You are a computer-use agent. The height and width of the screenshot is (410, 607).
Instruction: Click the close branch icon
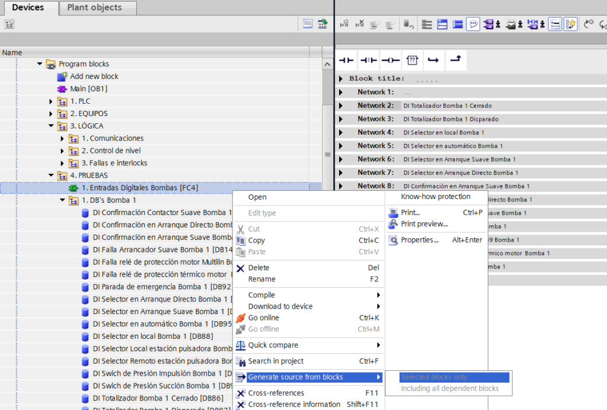pyautogui.click(x=455, y=59)
